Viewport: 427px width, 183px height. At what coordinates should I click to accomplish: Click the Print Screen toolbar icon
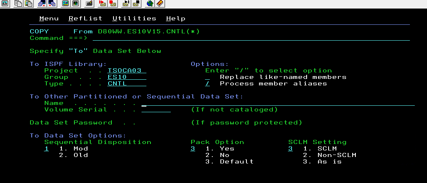point(5,4)
